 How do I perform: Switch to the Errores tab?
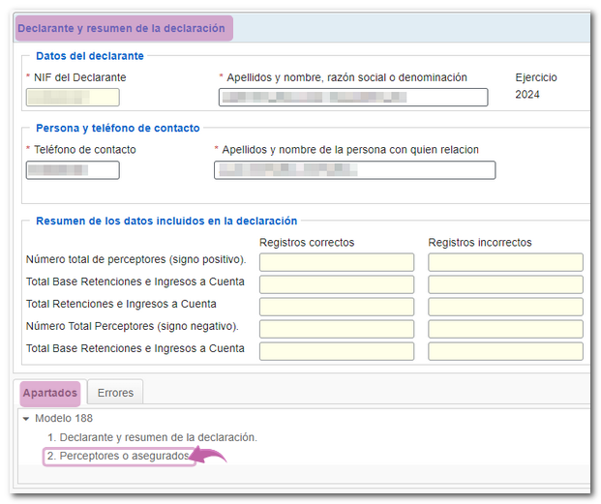[115, 393]
